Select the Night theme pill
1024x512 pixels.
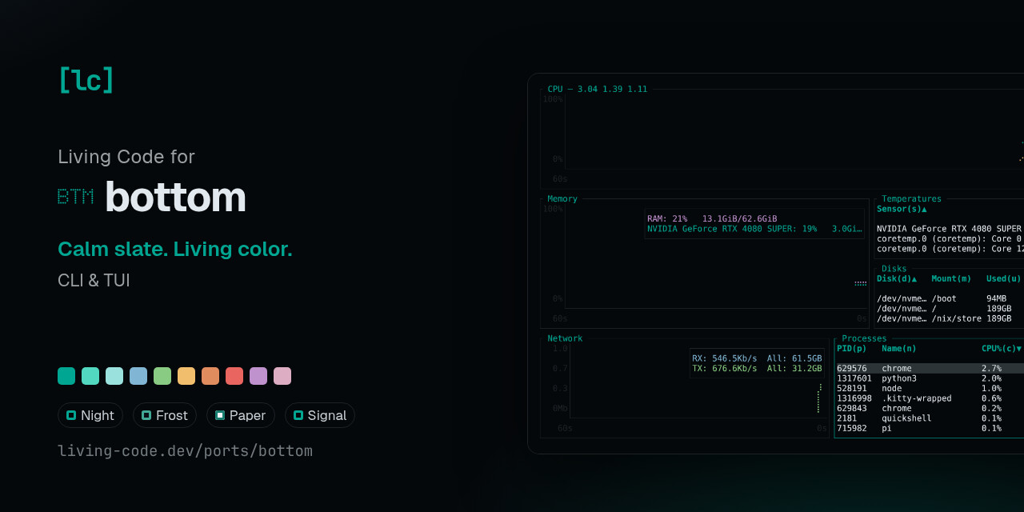[x=90, y=415]
